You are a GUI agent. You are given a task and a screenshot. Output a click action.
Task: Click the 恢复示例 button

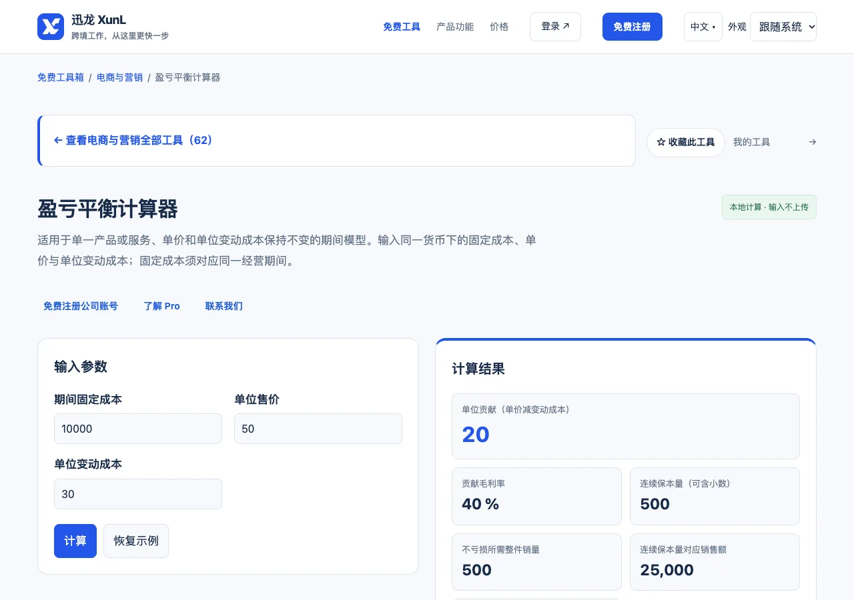(136, 541)
